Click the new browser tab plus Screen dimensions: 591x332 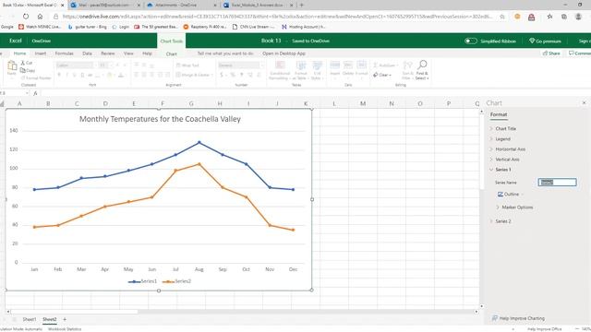pos(301,5)
